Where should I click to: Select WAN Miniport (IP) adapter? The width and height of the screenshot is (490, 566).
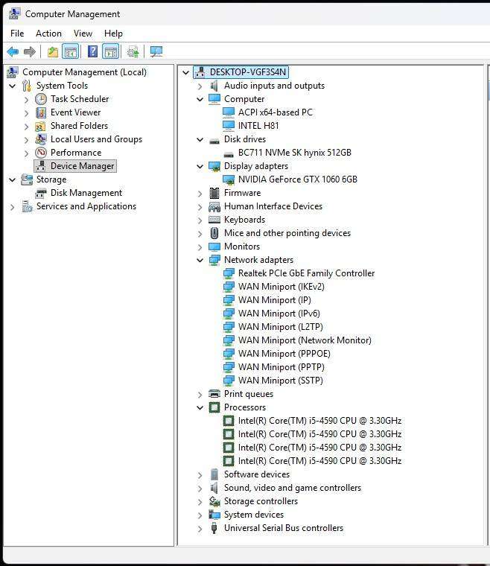(x=274, y=300)
